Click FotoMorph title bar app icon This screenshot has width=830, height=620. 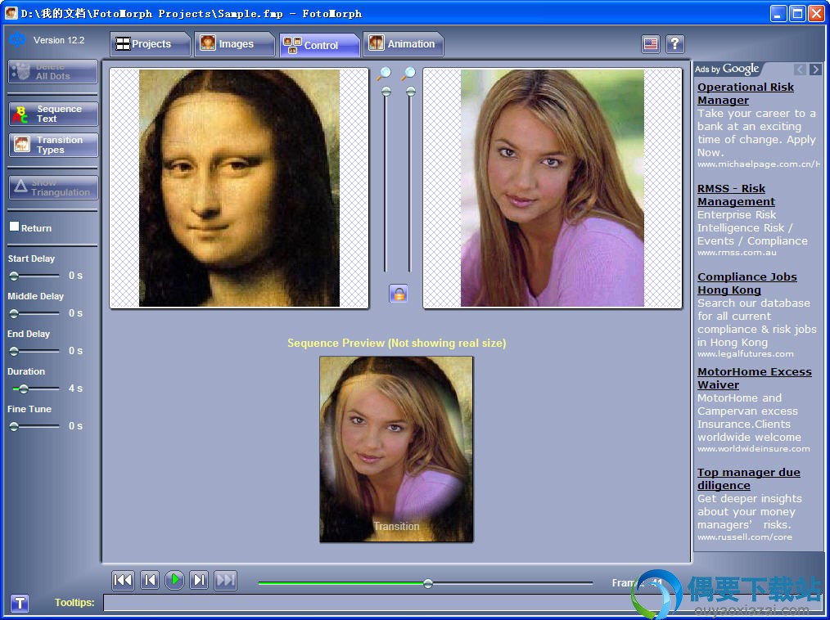coord(11,13)
